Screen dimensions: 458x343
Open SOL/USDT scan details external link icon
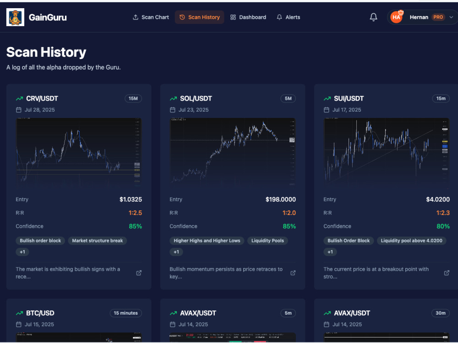pyautogui.click(x=293, y=273)
